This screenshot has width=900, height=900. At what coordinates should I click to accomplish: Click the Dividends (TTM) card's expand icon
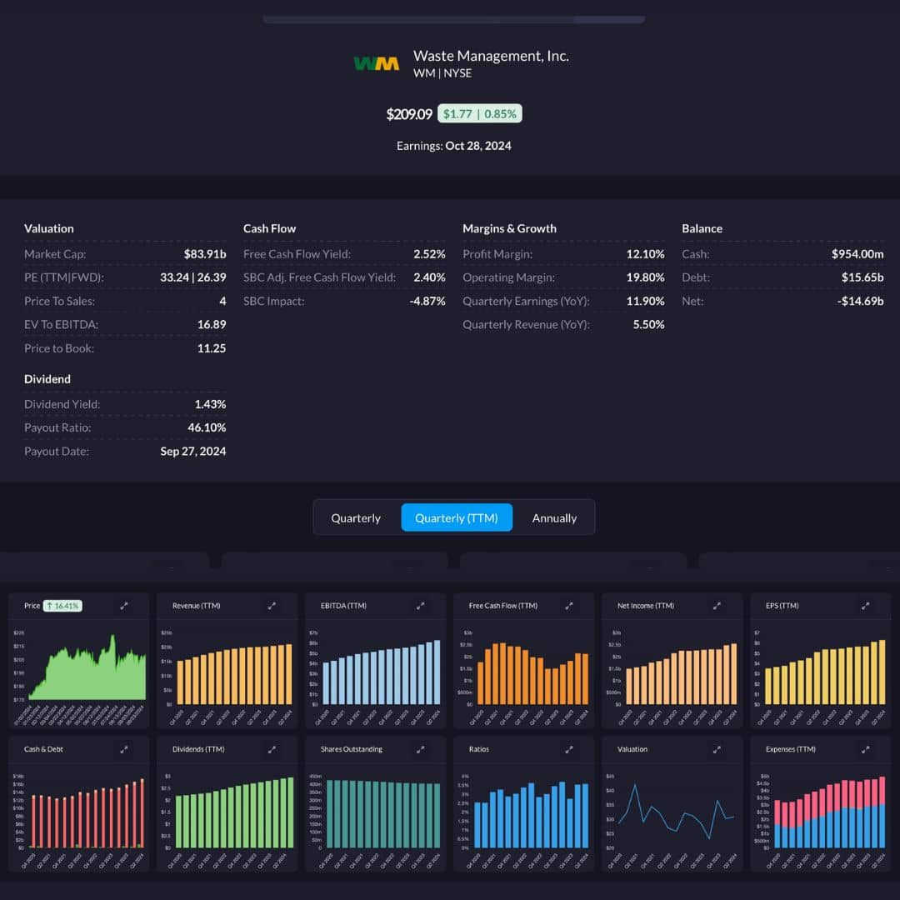click(272, 749)
